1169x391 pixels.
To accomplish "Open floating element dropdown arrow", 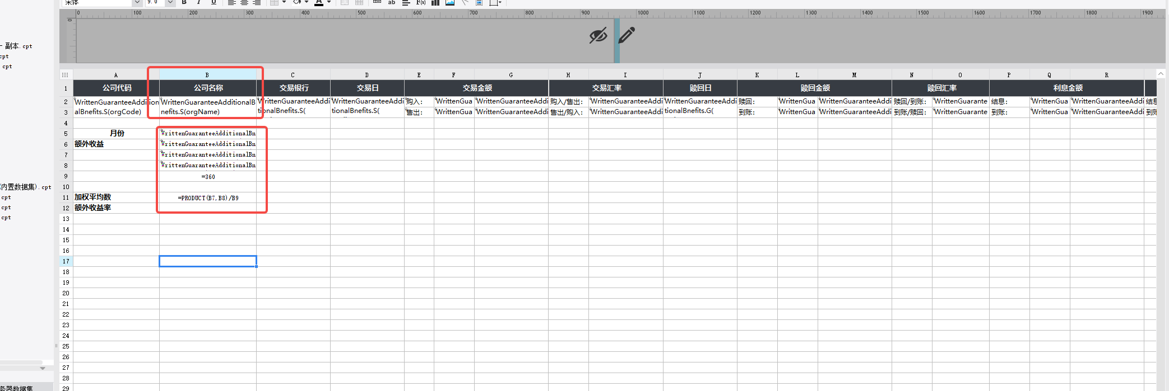I will click(x=499, y=2).
